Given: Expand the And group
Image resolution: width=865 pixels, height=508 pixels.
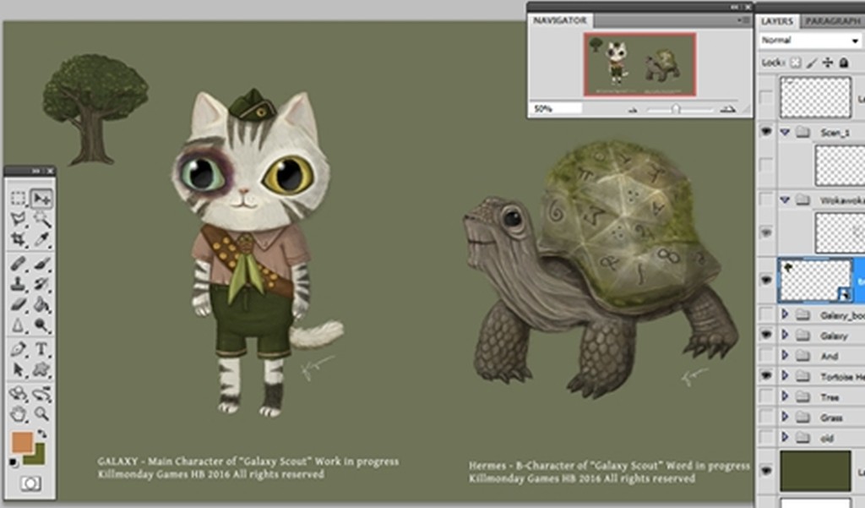Looking at the screenshot, I should 785,355.
